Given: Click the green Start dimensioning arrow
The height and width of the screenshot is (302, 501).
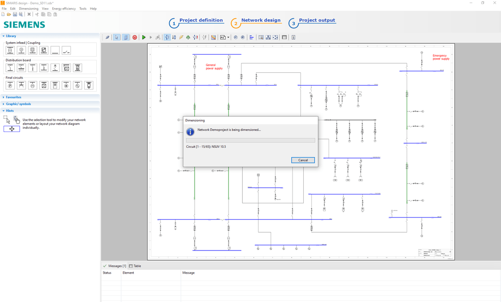Looking at the screenshot, I should (144, 37).
